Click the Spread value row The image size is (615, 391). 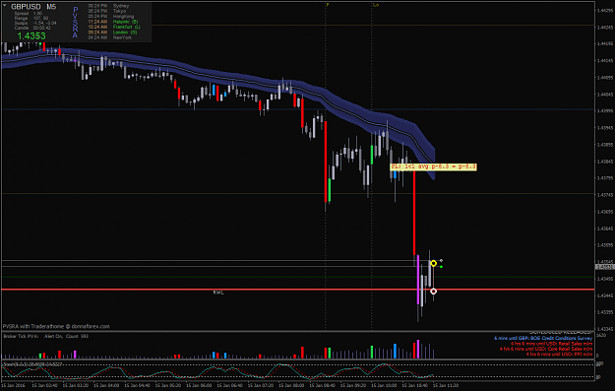tap(29, 14)
